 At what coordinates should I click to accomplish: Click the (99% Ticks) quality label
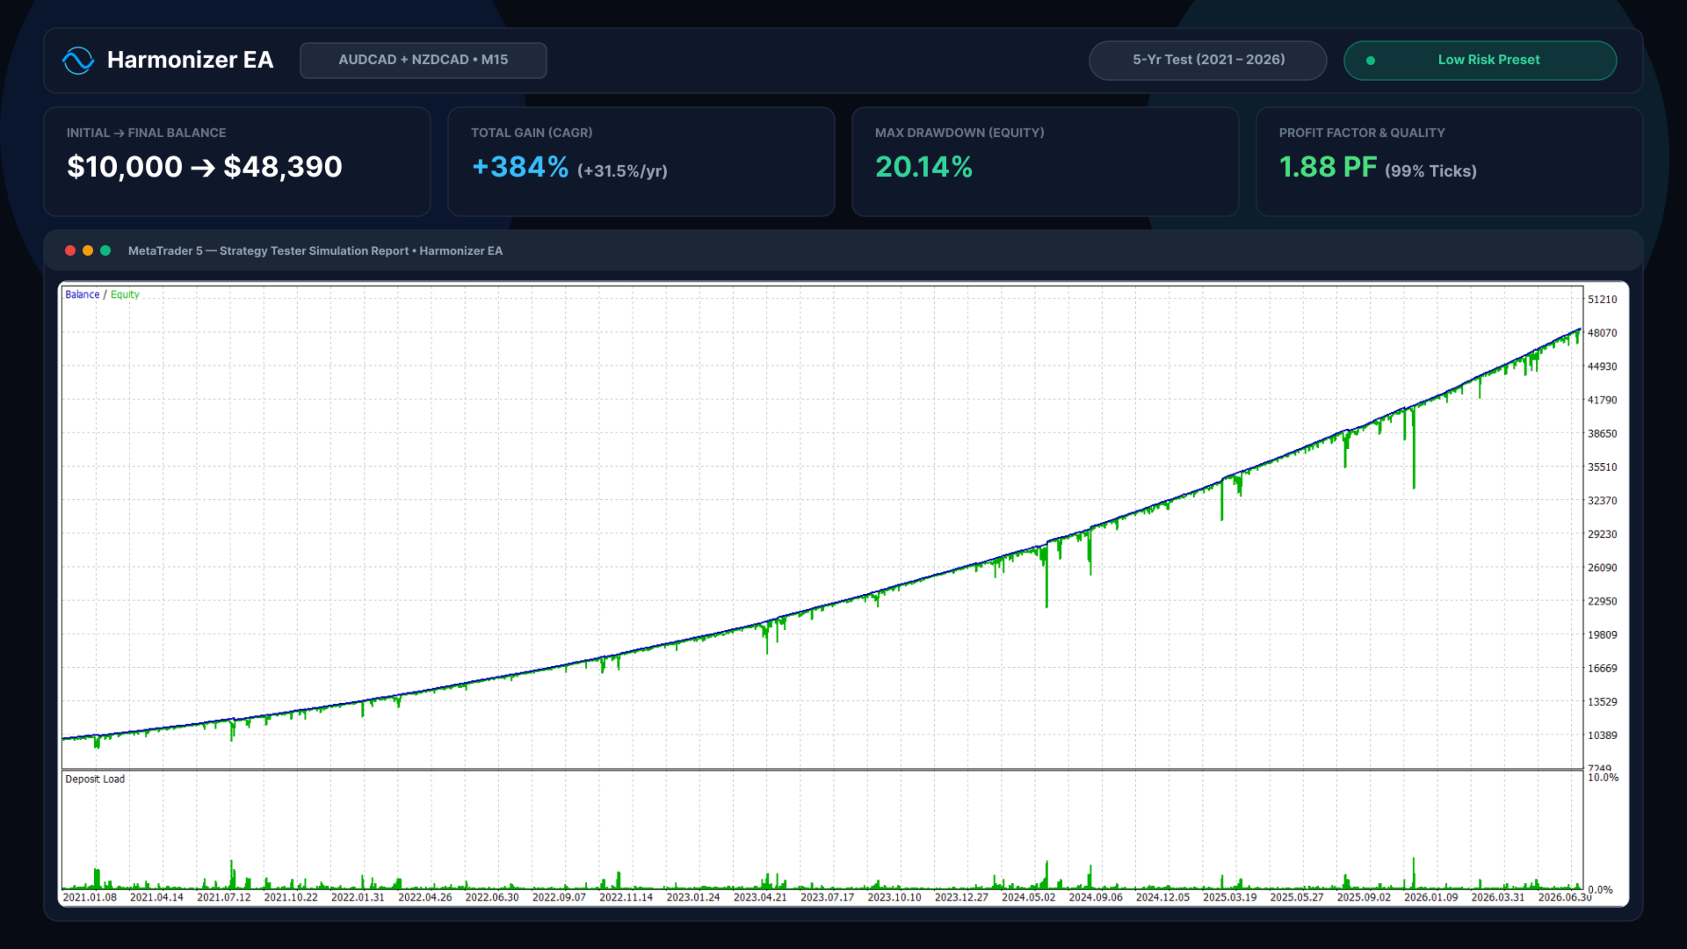coord(1430,170)
